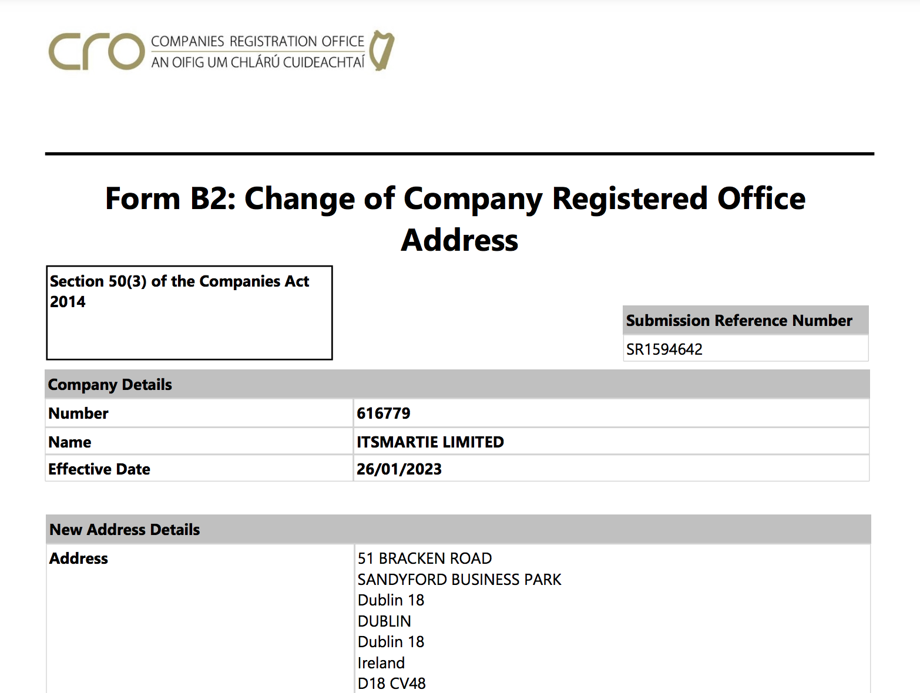Click the Company Details section header

click(x=110, y=385)
